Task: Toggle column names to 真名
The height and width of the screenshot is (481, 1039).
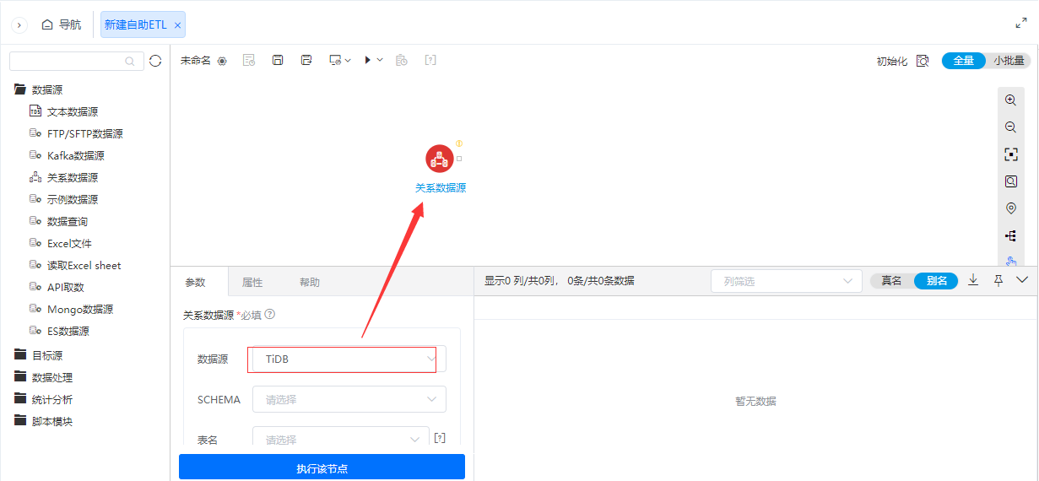Action: tap(891, 281)
